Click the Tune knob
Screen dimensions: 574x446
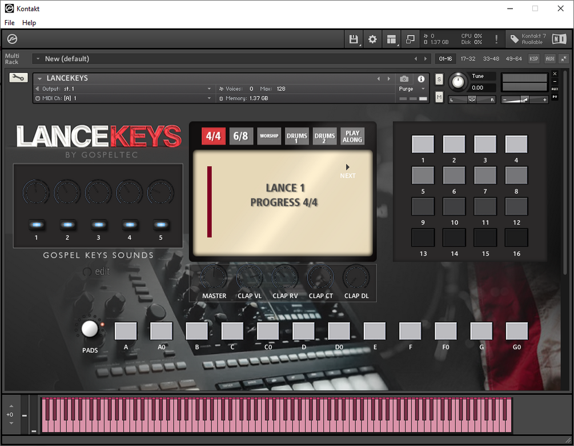457,82
